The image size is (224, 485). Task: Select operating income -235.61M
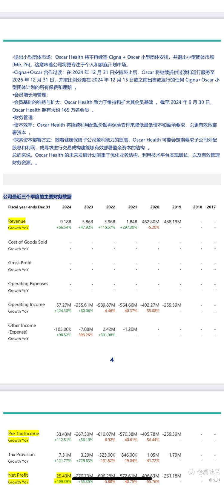pos(84,305)
